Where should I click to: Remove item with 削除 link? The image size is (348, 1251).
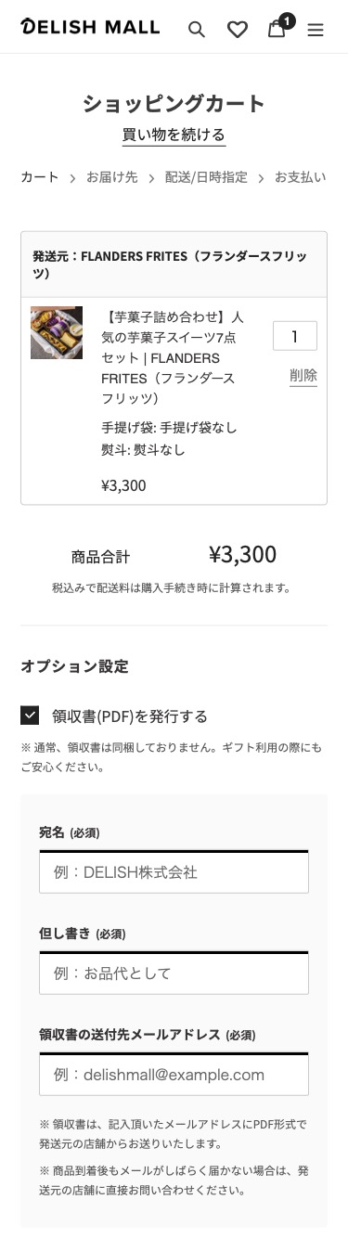303,376
